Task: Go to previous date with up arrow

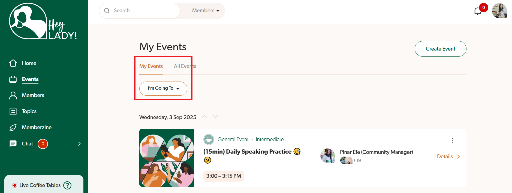Action: click(204, 117)
